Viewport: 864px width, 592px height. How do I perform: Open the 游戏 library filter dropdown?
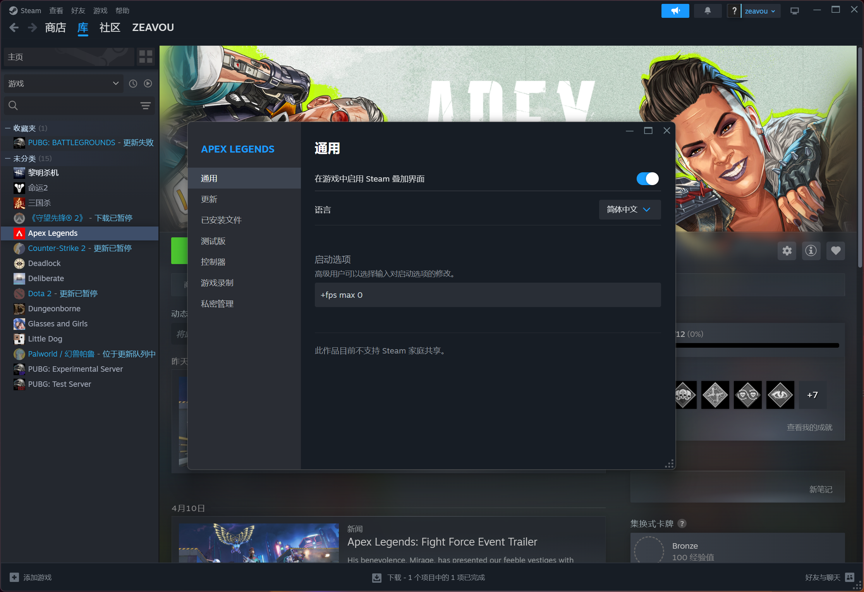tap(64, 84)
